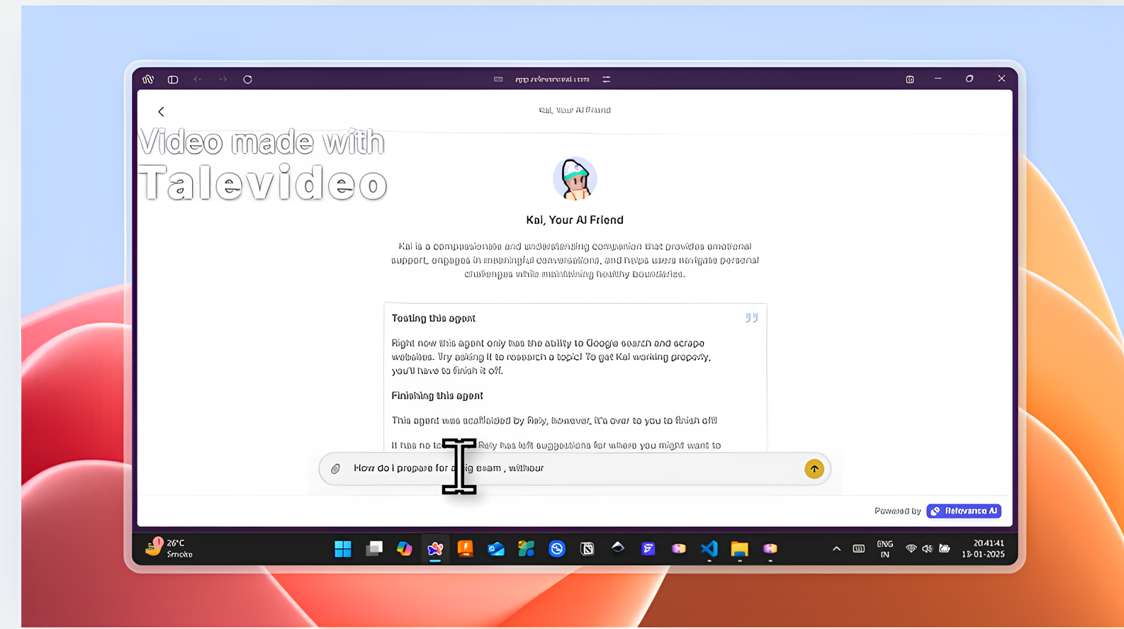Open the volume speaker tray icon
The height and width of the screenshot is (629, 1124).
(x=928, y=549)
